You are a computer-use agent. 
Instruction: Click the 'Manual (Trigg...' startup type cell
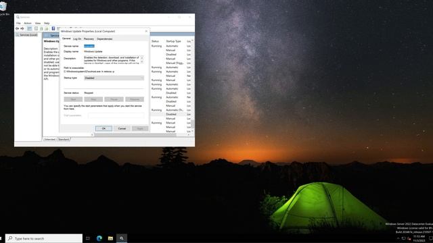[175, 63]
